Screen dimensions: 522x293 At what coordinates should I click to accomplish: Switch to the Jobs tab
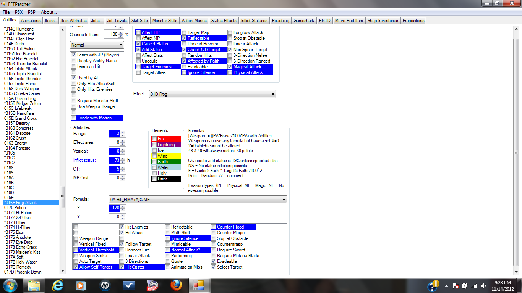pos(96,21)
